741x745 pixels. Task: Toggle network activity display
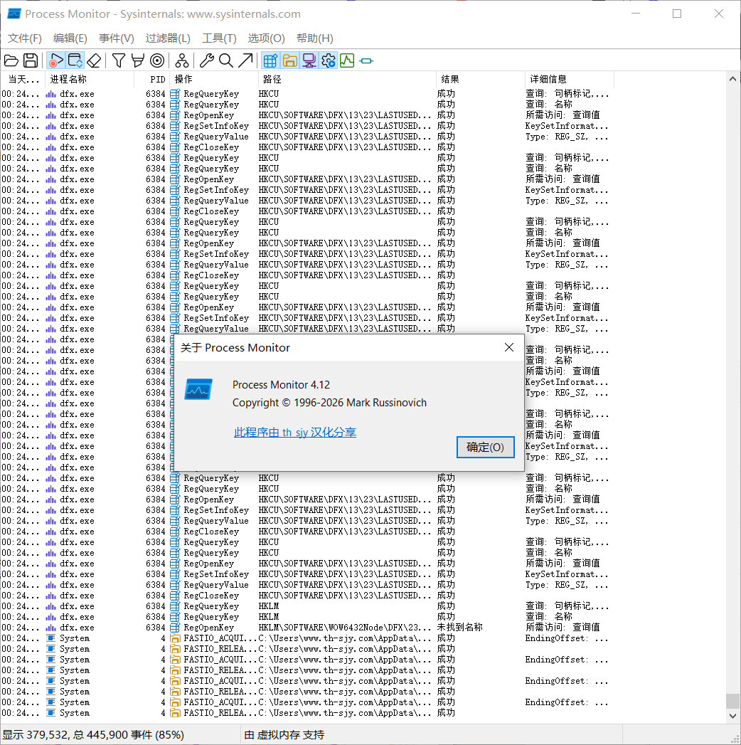[x=309, y=60]
